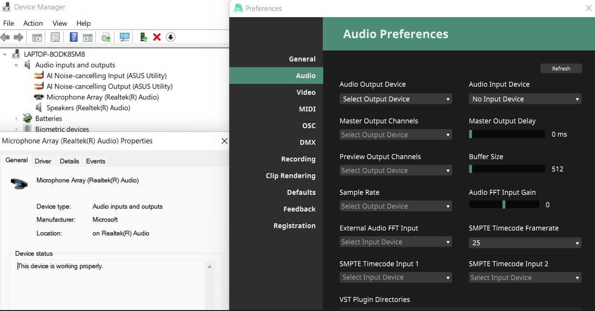Viewport: 595px width, 311px height.
Task: Click the Speakers (Realtek) speaker icon
Action: [x=39, y=108]
